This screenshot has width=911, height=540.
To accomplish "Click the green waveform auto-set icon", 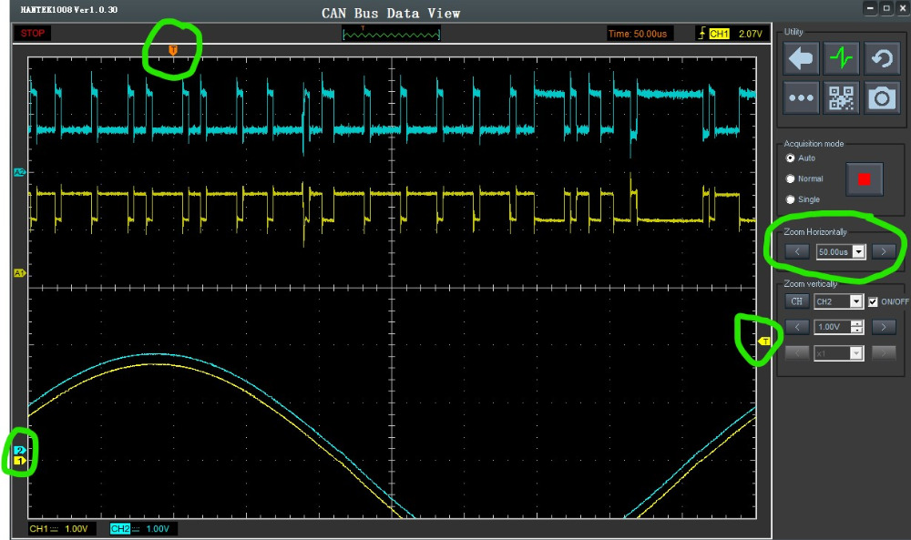I will coord(842,59).
